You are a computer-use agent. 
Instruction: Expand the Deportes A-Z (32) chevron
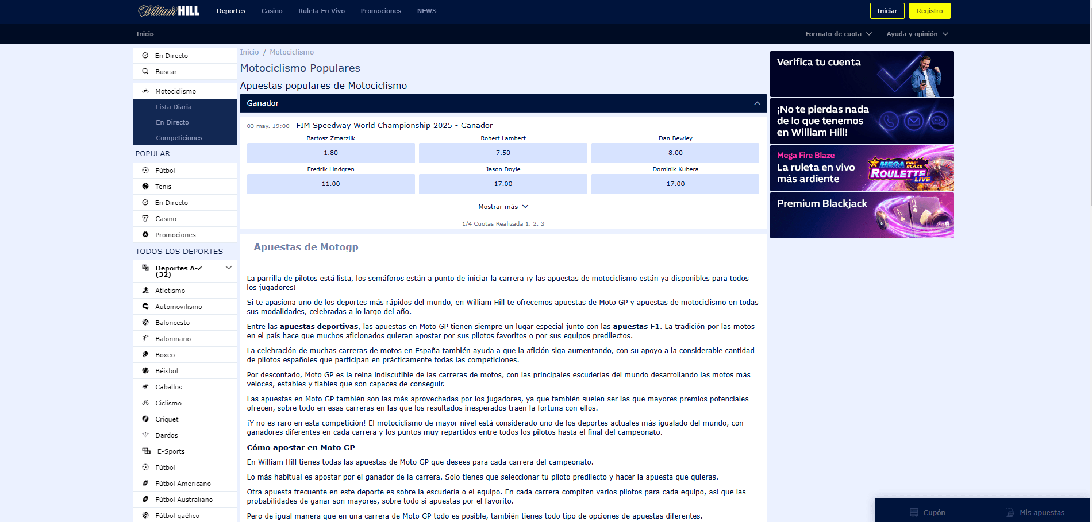(229, 268)
